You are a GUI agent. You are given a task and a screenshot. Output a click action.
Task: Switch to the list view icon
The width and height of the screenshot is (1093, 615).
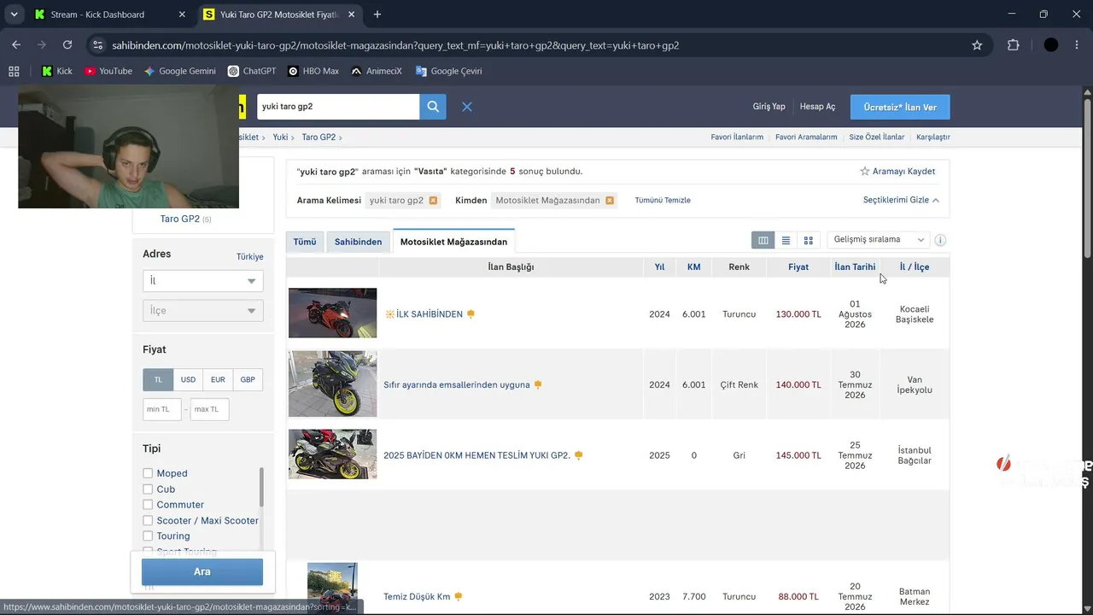[x=786, y=240]
